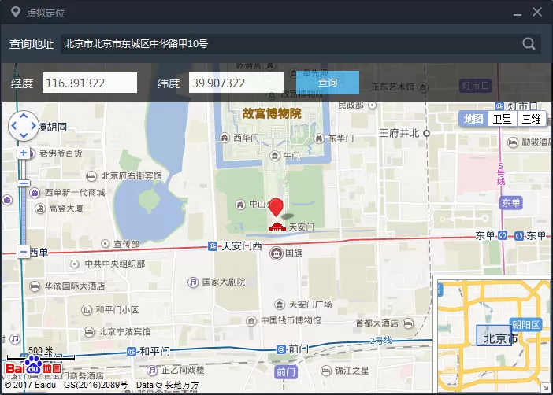The image size is (553, 395).
Task: Click the 宣传部 location marker
Action: click(105, 243)
